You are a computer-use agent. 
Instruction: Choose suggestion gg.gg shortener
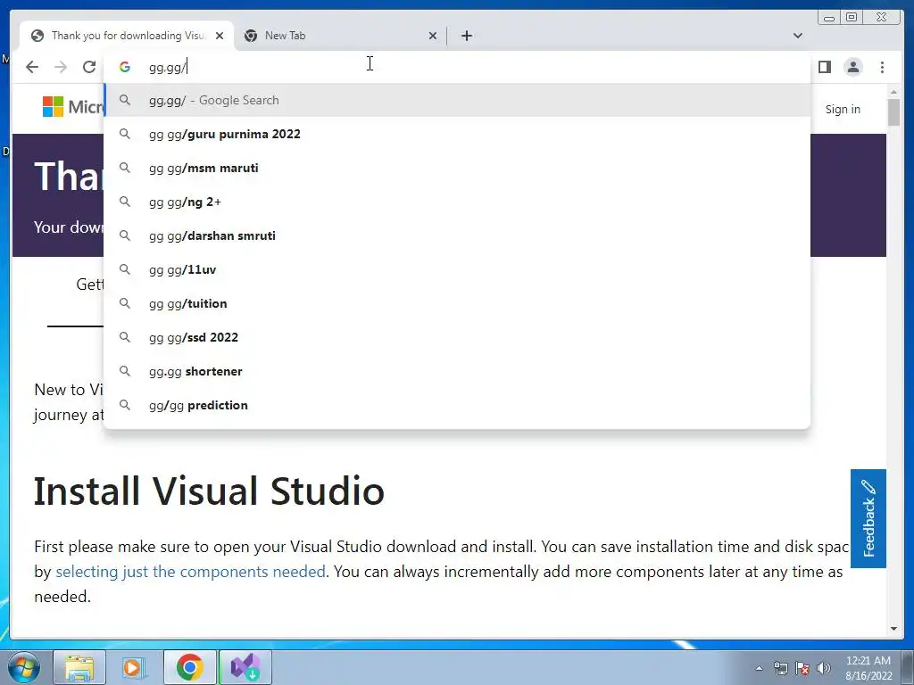click(457, 371)
